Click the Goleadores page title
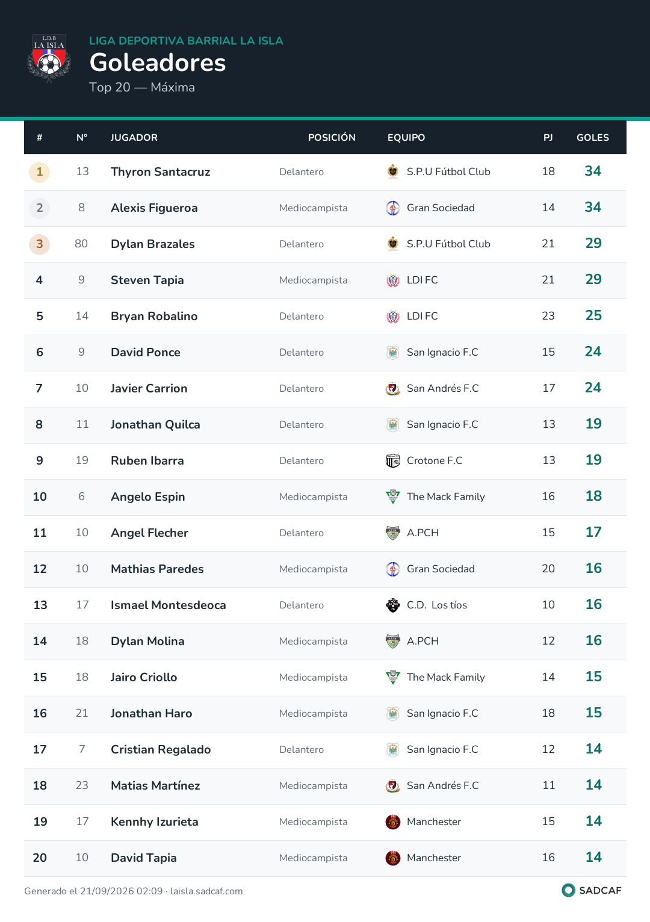This screenshot has width=650, height=922. [158, 63]
